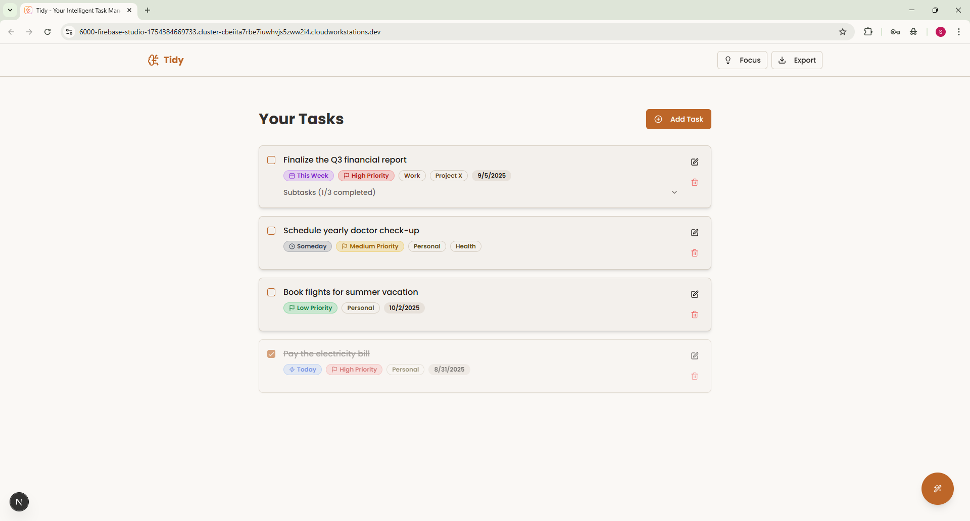Mark Schedule yearly doctor check-up as complete
This screenshot has height=521, width=970.
coord(271,231)
